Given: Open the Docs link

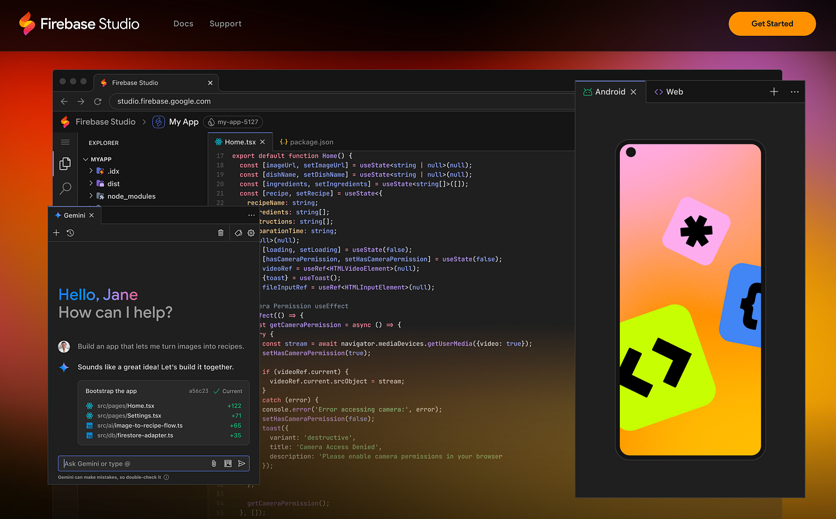Looking at the screenshot, I should click(x=183, y=24).
